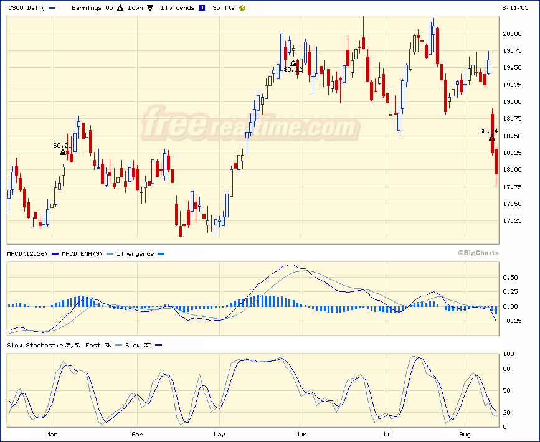Click the Divergence legend color swatch
The height and width of the screenshot is (442, 540).
coord(161,254)
